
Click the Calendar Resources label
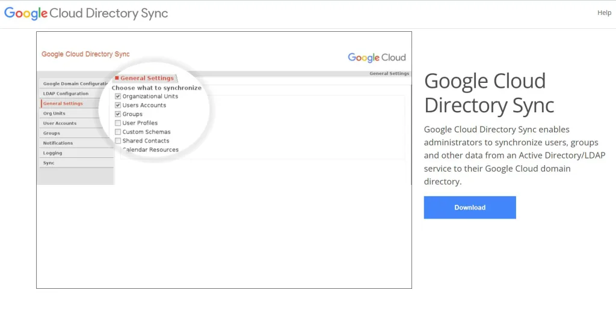(x=150, y=149)
